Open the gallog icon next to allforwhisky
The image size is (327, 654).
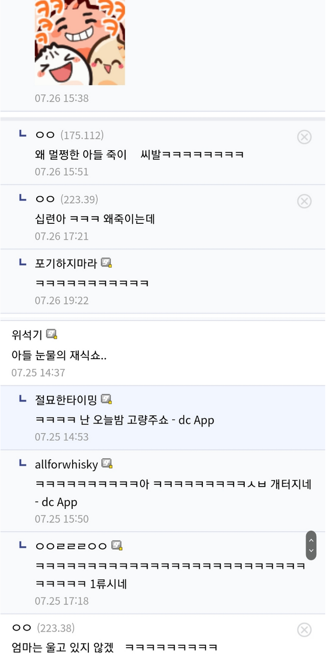click(107, 464)
